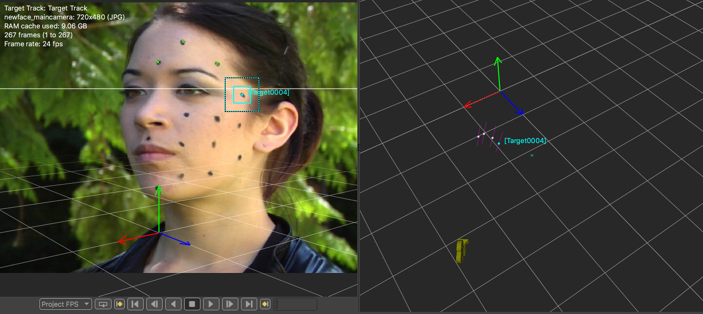
Task: Click the Target0004 label in the 3D view
Action: tap(525, 140)
